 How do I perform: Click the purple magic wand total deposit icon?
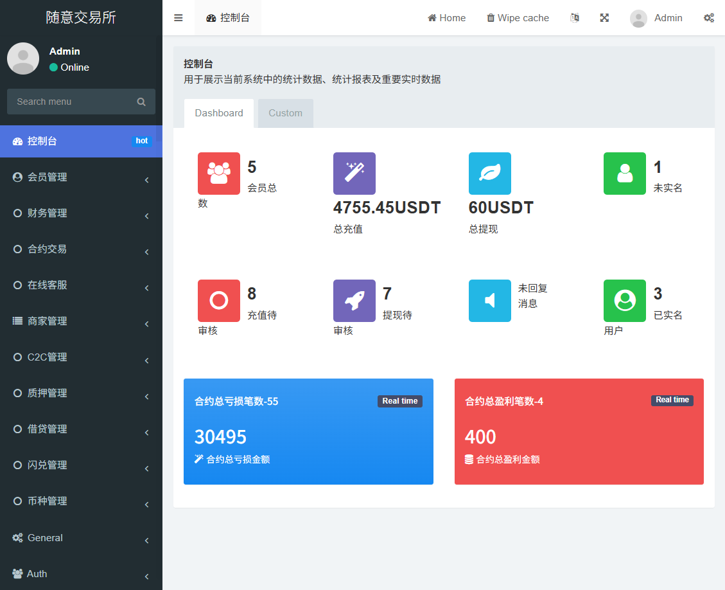[x=354, y=174]
